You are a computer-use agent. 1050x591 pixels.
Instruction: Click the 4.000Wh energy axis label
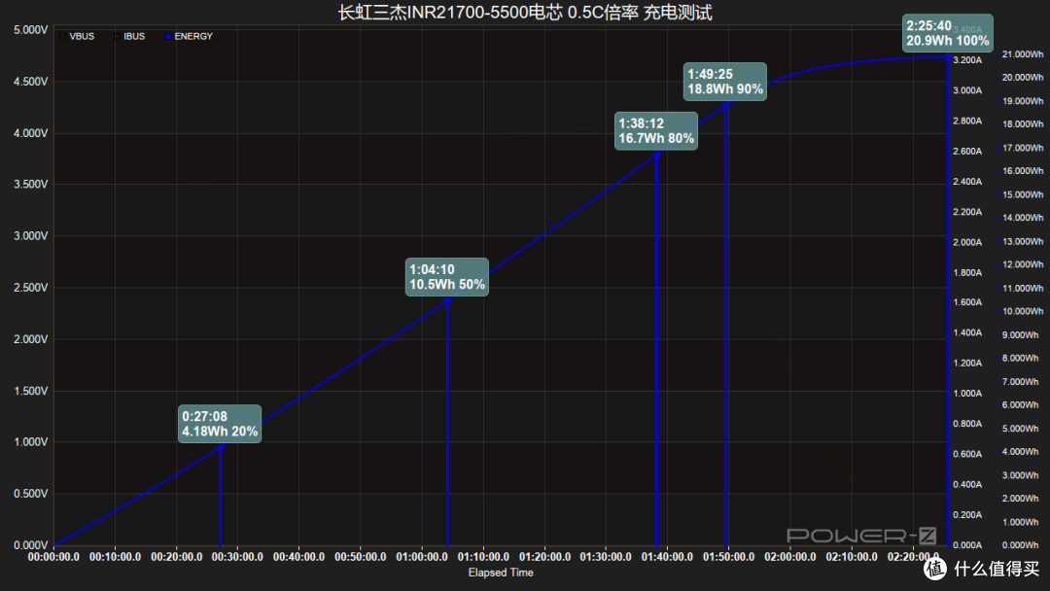pyautogui.click(x=1021, y=452)
